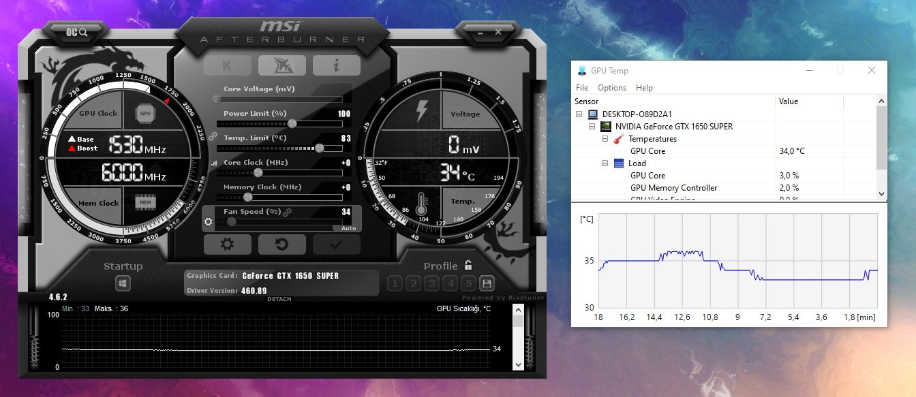Toggle the power and temp limit link
Viewport: 916px width, 397px height.
pos(213,137)
